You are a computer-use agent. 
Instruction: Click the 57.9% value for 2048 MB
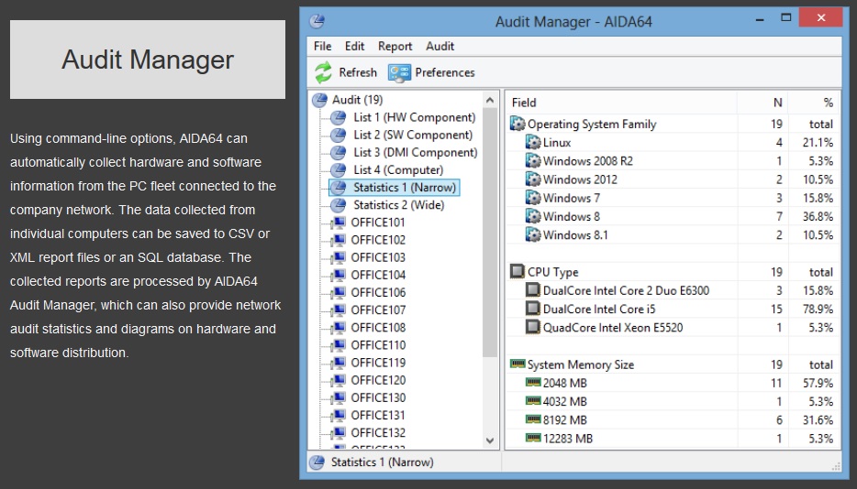[x=818, y=383]
